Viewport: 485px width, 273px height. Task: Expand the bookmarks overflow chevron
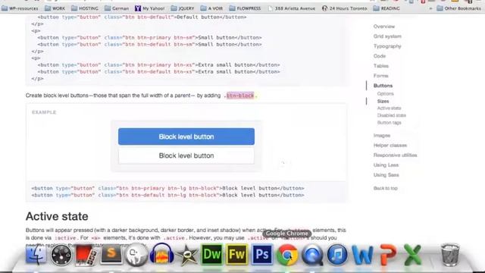click(x=430, y=8)
